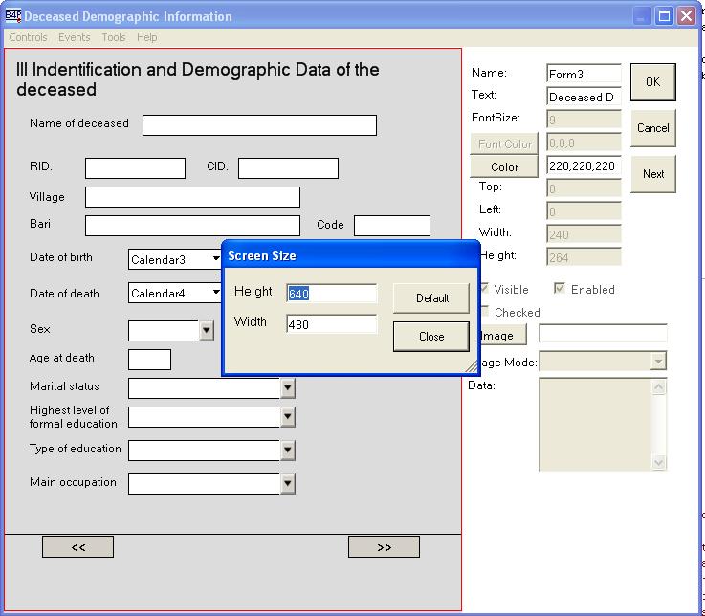Click the properties Width field 240

click(x=584, y=234)
